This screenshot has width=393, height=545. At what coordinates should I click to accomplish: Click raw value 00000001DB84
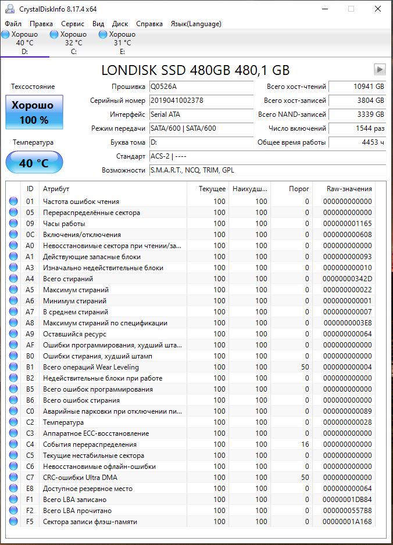coord(347,499)
